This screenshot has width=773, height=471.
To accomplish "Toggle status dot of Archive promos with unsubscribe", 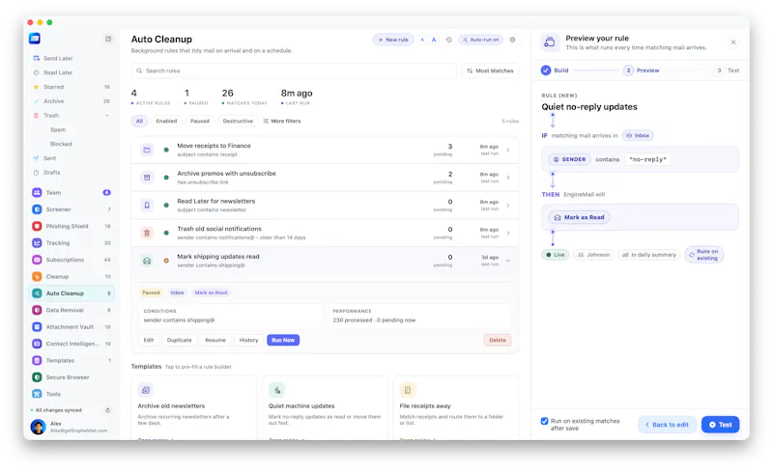I will pyautogui.click(x=166, y=177).
